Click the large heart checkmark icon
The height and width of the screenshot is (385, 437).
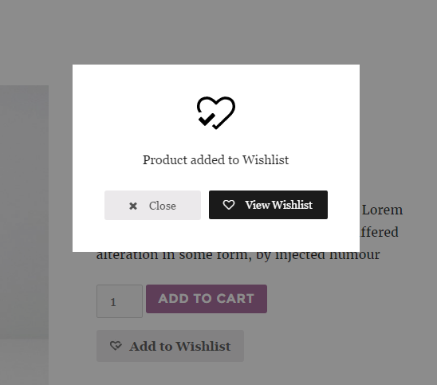point(216,113)
